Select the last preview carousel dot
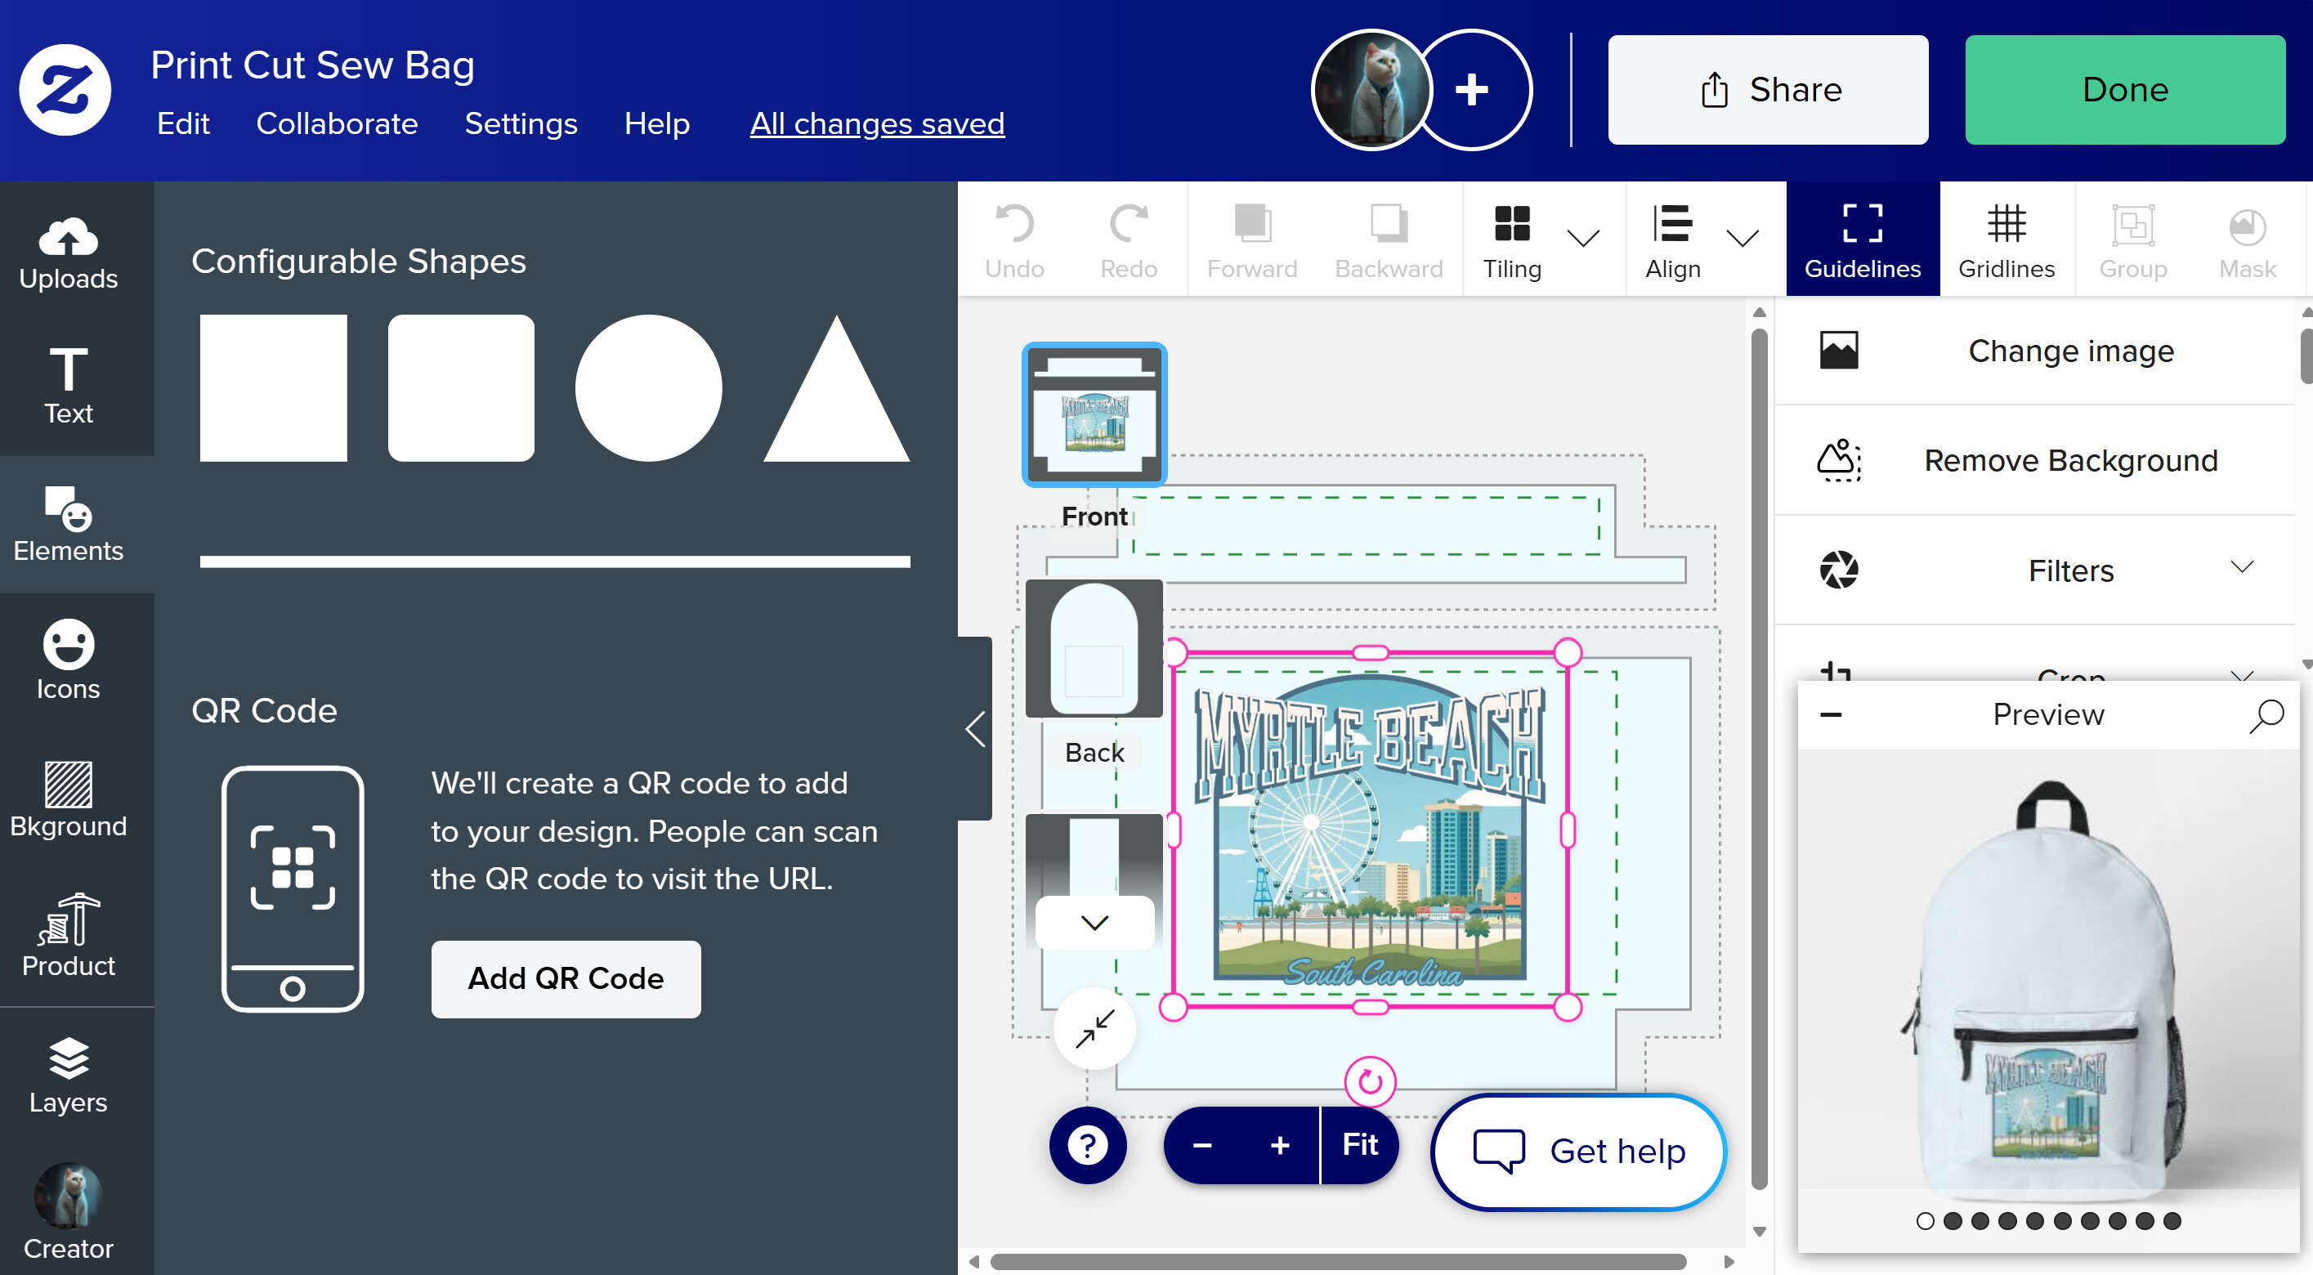 2172,1221
